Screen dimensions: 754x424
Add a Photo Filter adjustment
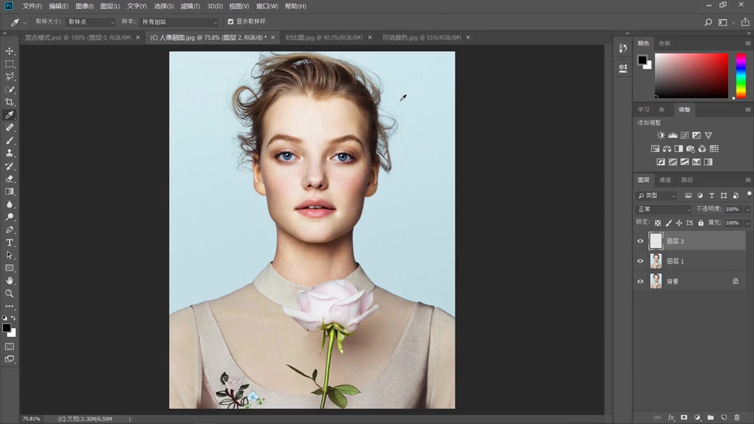click(x=690, y=149)
